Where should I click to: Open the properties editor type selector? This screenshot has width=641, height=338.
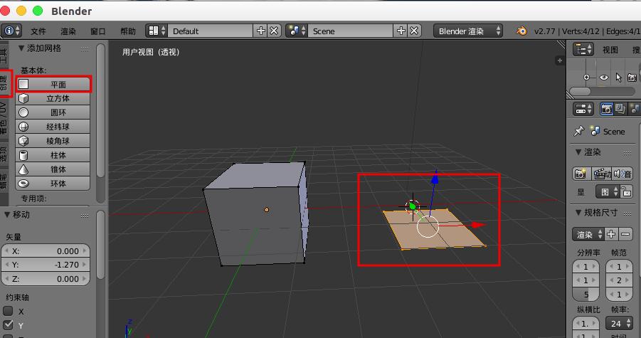click(x=583, y=109)
